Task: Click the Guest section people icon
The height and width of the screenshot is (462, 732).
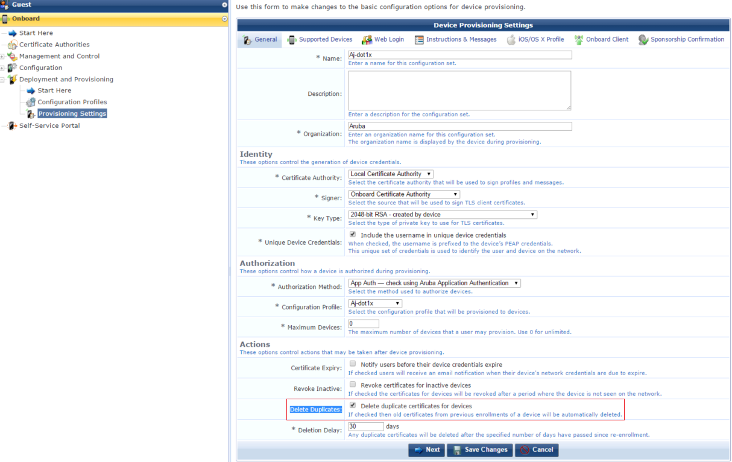Action: 5,4
